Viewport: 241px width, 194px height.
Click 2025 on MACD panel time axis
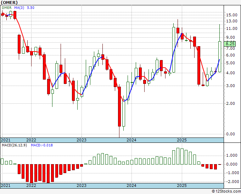tap(182, 185)
